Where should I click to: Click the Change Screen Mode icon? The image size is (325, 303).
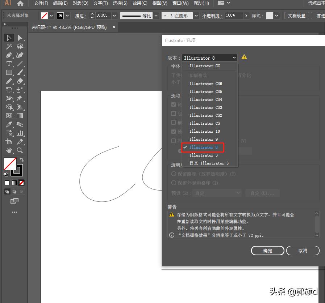[14, 200]
